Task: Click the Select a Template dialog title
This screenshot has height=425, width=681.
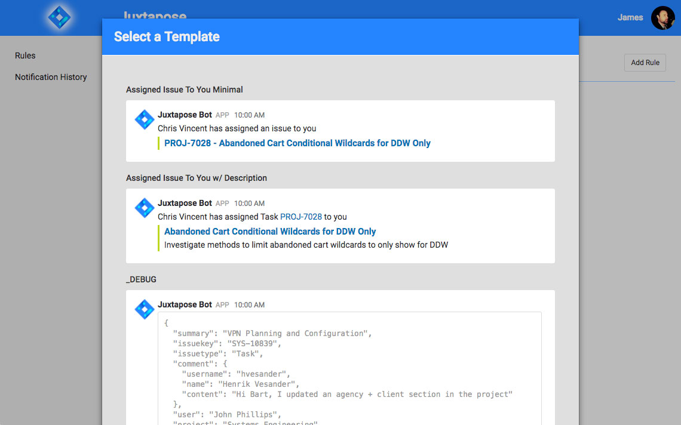Action: click(167, 37)
